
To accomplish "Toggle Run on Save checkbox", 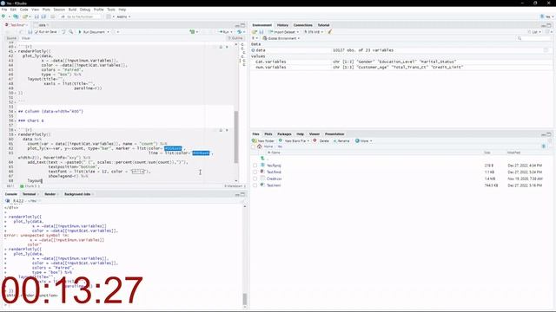I will pos(36,32).
